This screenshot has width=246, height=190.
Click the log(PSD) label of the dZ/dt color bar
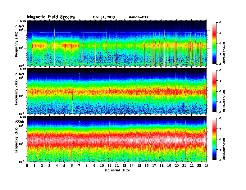[x=224, y=149]
